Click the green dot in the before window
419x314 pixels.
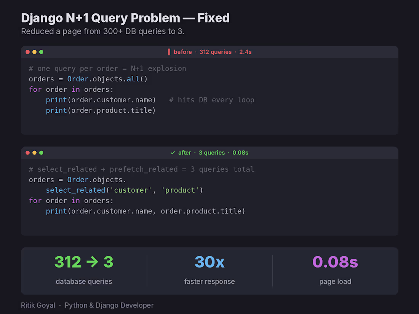point(41,52)
